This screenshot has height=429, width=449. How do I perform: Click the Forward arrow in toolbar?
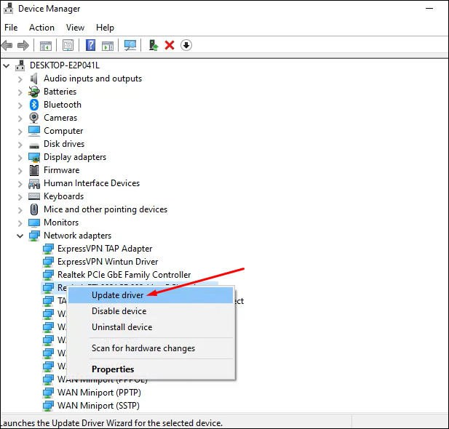23,45
